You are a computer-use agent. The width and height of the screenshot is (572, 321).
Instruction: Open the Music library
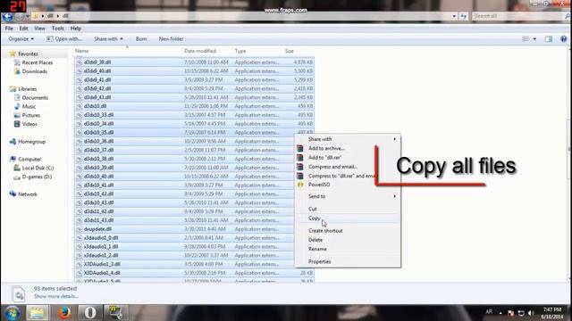click(x=29, y=106)
